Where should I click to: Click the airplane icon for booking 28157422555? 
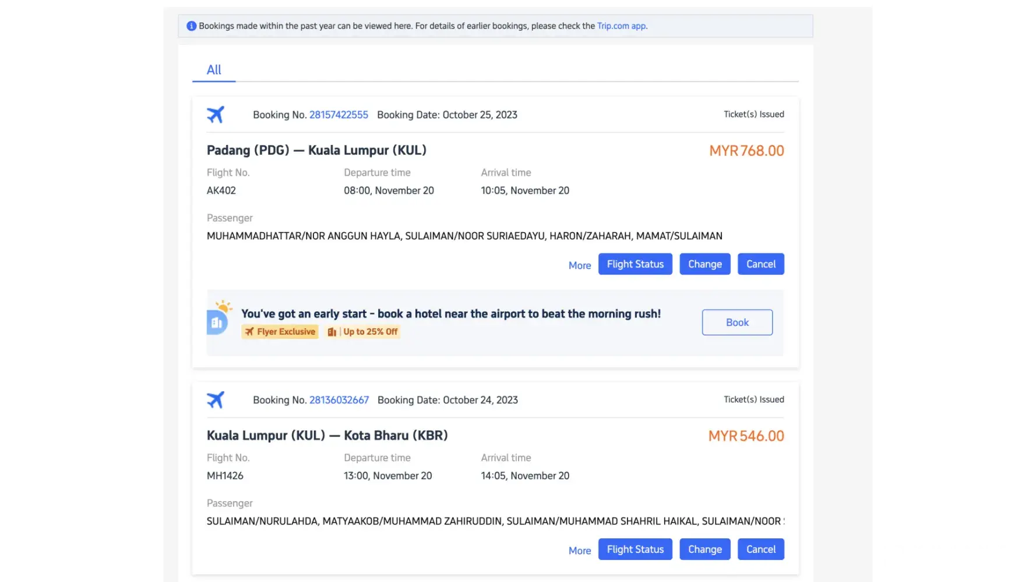216,115
